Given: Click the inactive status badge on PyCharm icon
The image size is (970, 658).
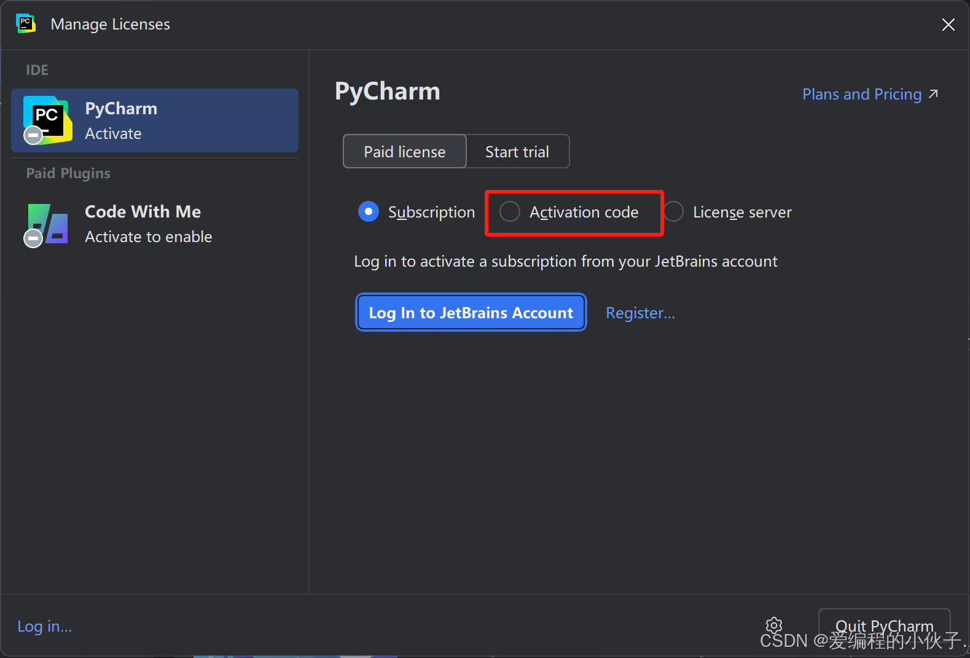Looking at the screenshot, I should tap(33, 135).
